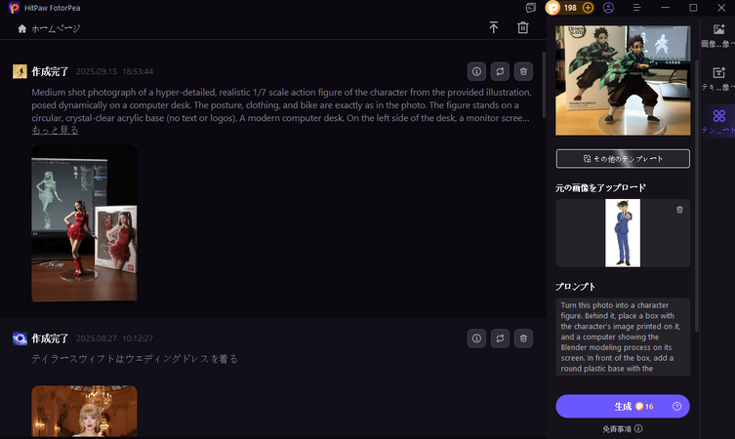
Task: Open the wedding dress result thumbnail
Action: click(x=84, y=412)
